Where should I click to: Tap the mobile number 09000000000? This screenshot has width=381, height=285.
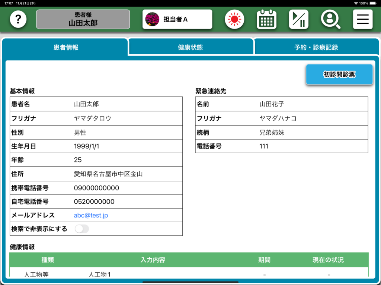click(96, 188)
